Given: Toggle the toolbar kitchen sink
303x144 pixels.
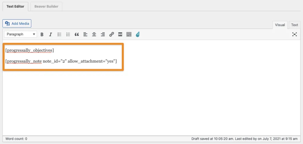Looking at the screenshot, I should pos(129,34).
